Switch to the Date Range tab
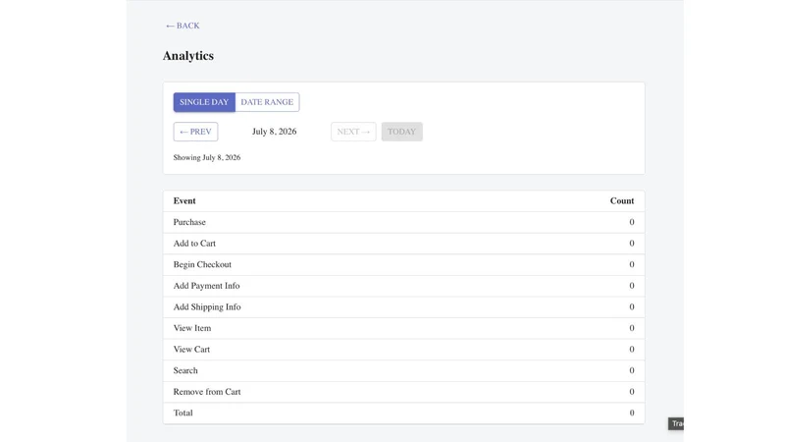The width and height of the screenshot is (785, 442). click(267, 102)
